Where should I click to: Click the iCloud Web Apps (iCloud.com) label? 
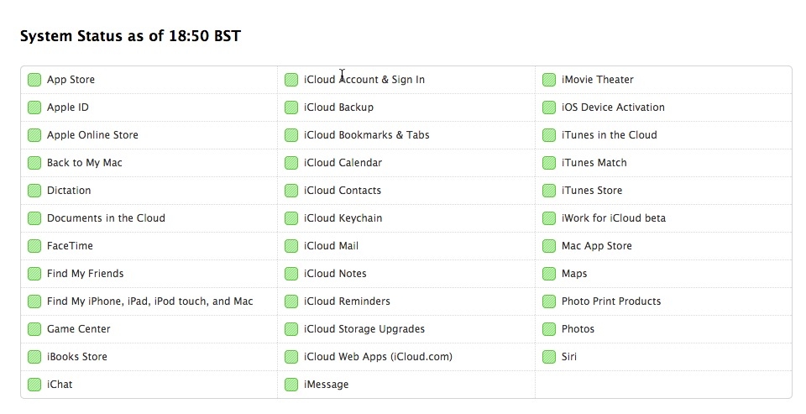378,357
